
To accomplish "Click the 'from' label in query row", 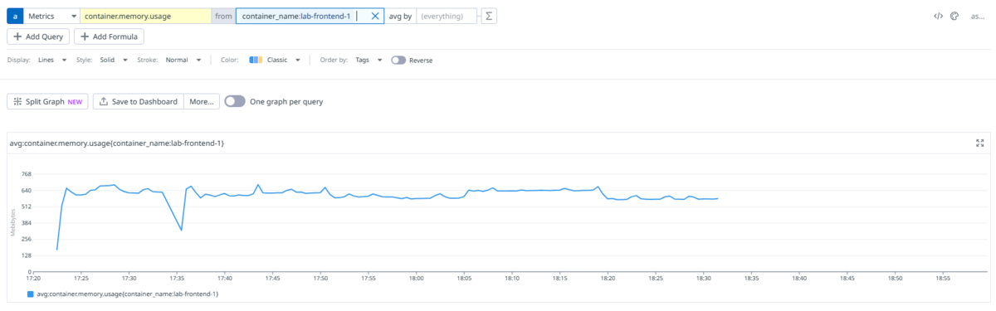I will [x=223, y=16].
